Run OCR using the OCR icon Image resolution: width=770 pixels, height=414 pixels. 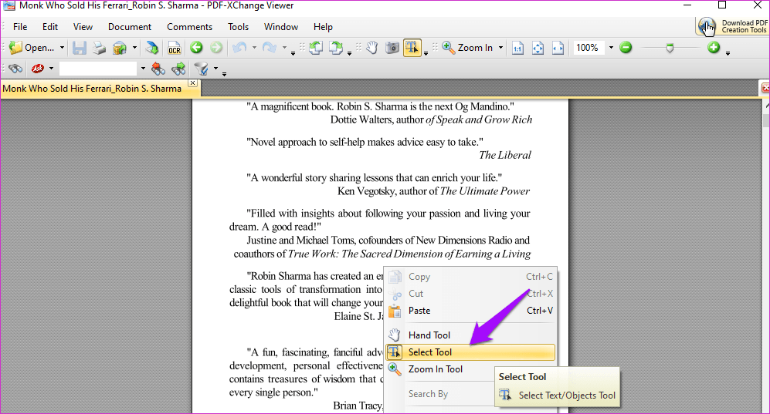(x=175, y=48)
